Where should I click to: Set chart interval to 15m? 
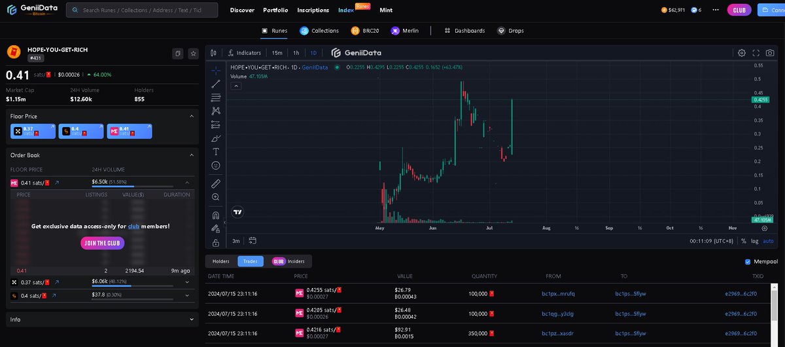tap(277, 52)
